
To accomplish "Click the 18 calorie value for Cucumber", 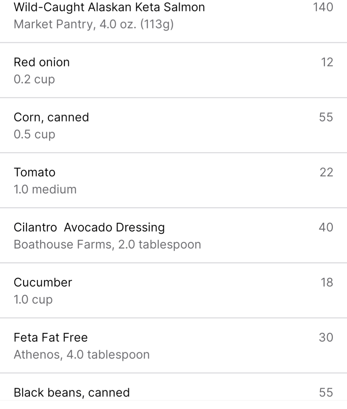I will (327, 283).
